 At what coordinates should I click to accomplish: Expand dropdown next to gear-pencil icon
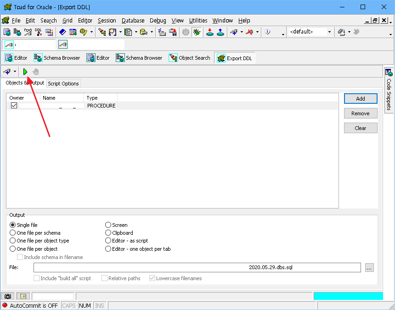coord(91,32)
